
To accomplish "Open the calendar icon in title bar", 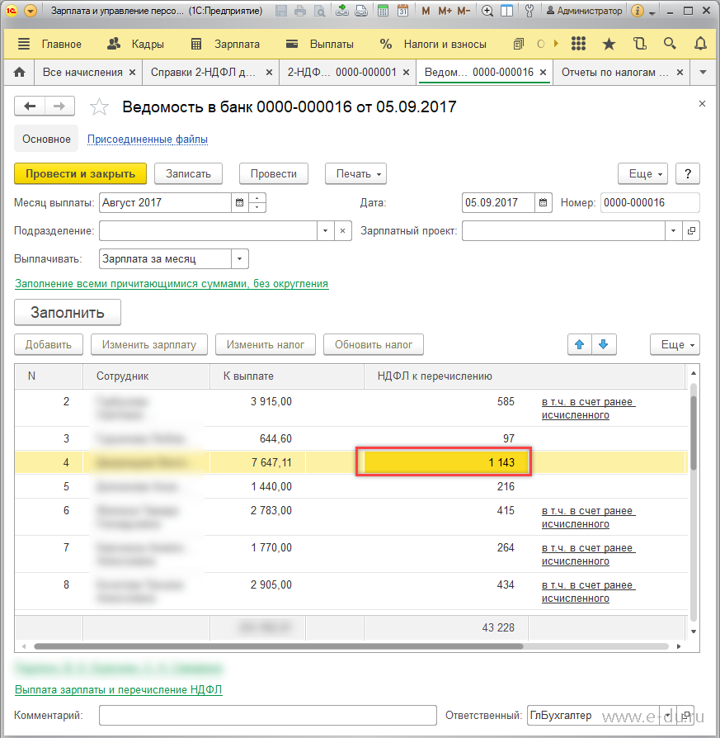I will coord(403,11).
